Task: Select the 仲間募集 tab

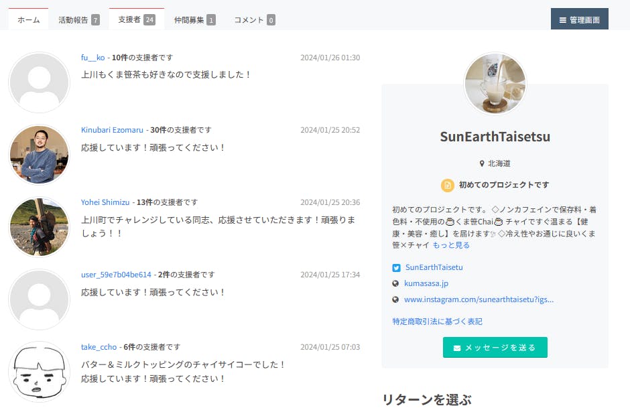Action: click(194, 20)
